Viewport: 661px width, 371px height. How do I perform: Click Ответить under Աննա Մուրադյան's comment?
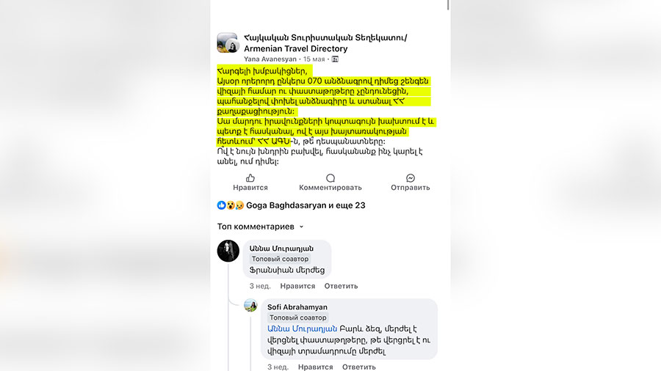341,286
